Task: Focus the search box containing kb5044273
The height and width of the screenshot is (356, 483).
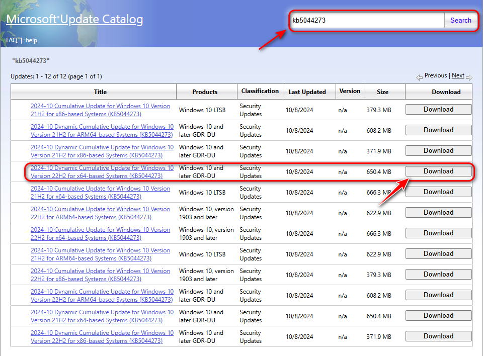Action: (366, 21)
